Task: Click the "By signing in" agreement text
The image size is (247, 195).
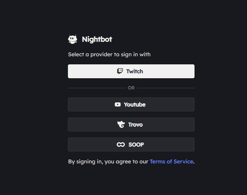Action: [x=108, y=161]
